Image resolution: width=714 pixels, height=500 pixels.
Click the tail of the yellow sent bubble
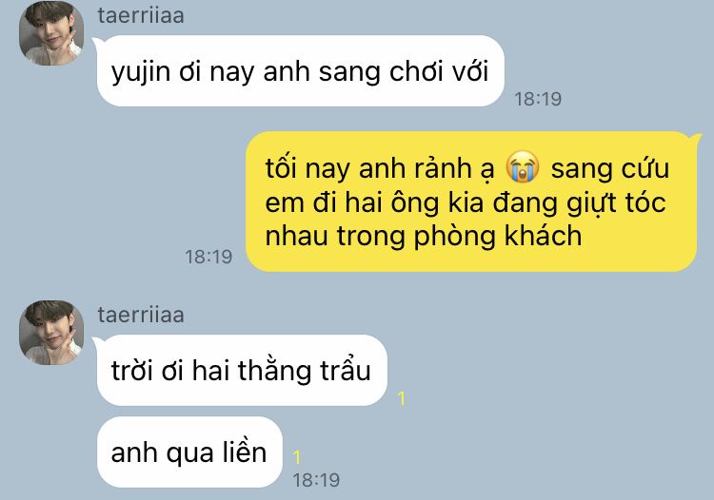pyautogui.click(x=695, y=136)
